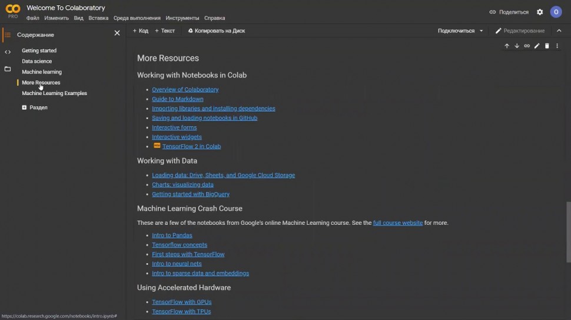The height and width of the screenshot is (320, 571).
Task: Edit cell with pencil icon
Action: 537,46
